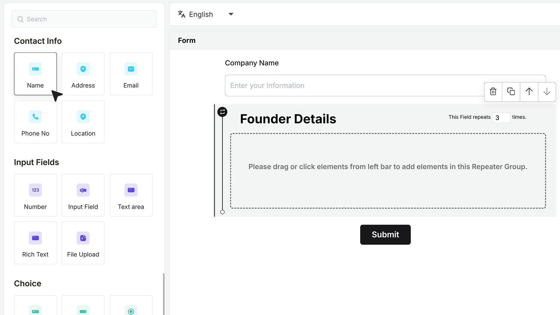Add the File Upload element
The width and height of the screenshot is (560, 315).
coord(83,243)
